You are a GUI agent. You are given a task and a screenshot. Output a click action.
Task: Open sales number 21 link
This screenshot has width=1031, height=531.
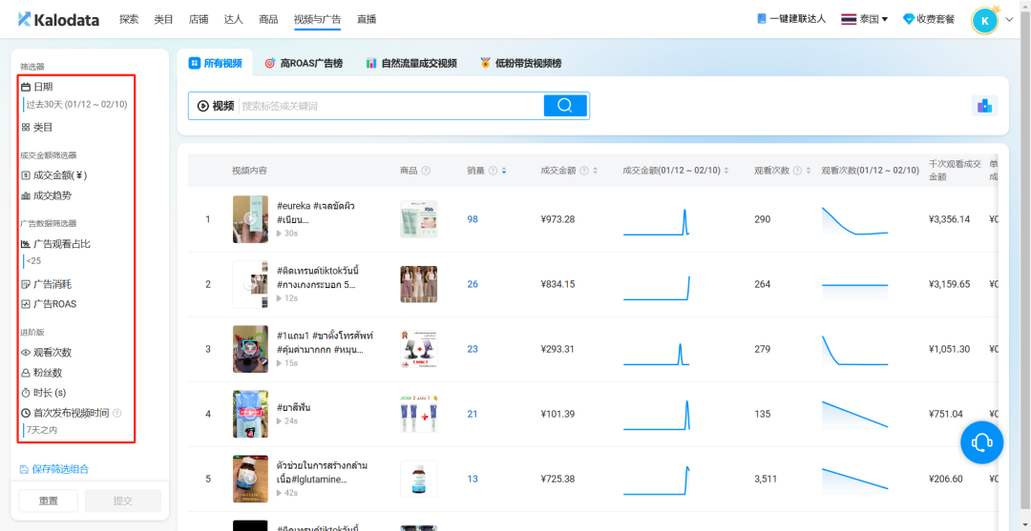tap(473, 414)
